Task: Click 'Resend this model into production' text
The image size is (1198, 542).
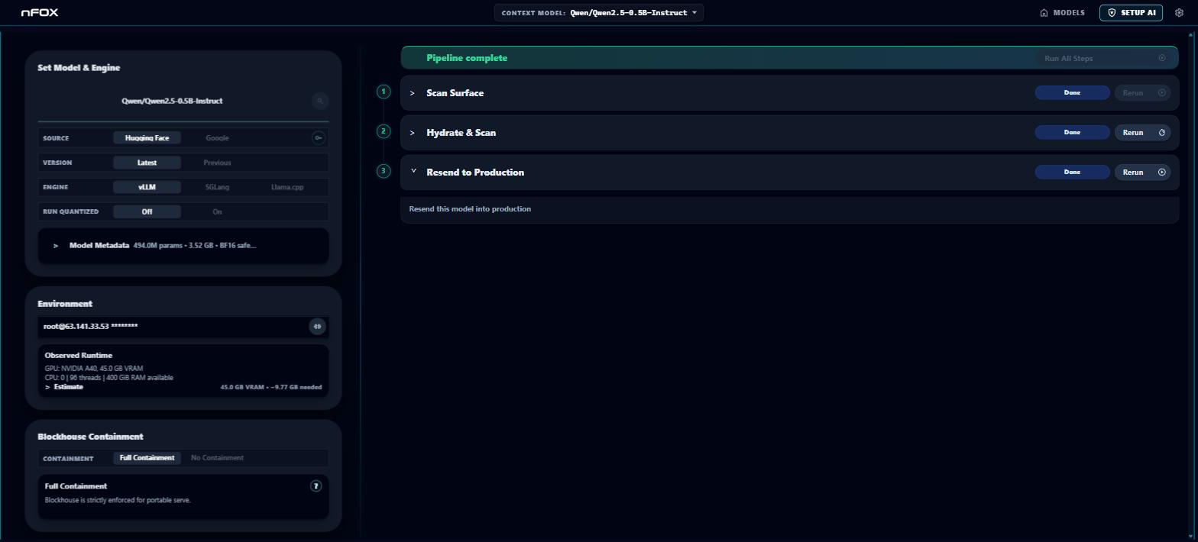Action: click(470, 209)
